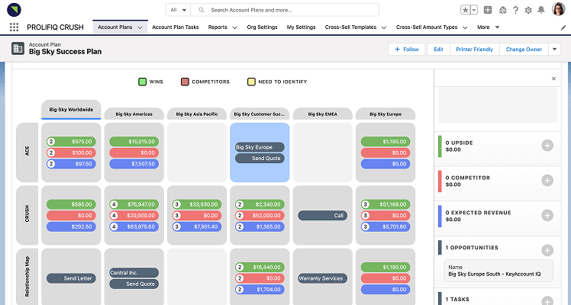
Task: Expand the favorites list dropdown arrow
Action: point(474,10)
